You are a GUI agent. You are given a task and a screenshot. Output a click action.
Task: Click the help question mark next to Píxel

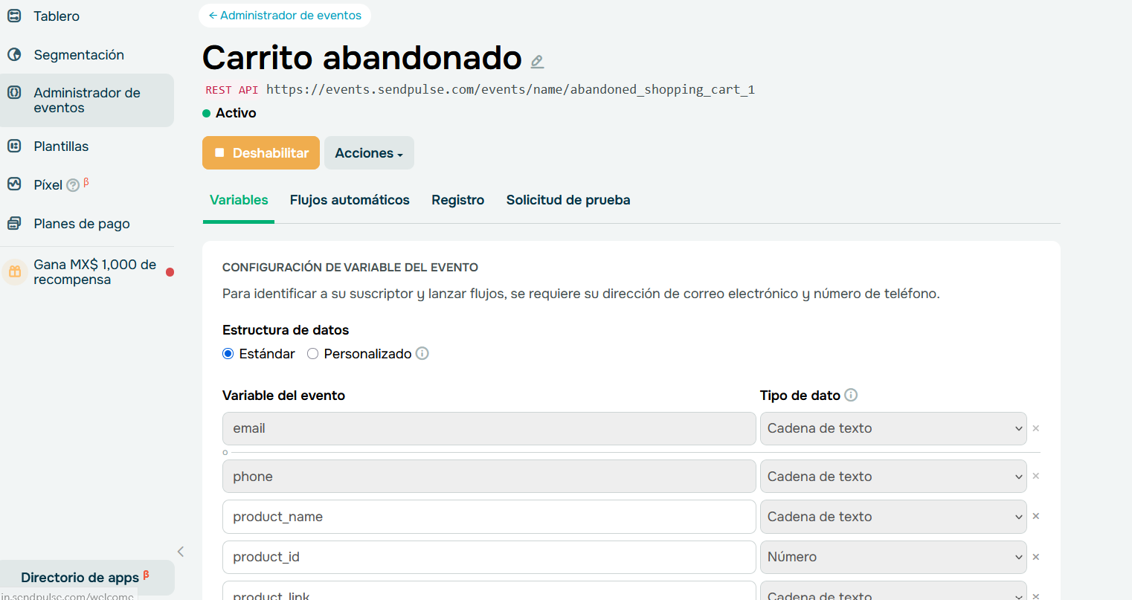point(73,186)
